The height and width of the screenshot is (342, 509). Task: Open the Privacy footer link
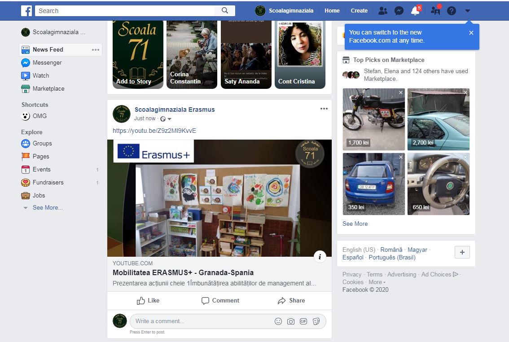(351, 274)
